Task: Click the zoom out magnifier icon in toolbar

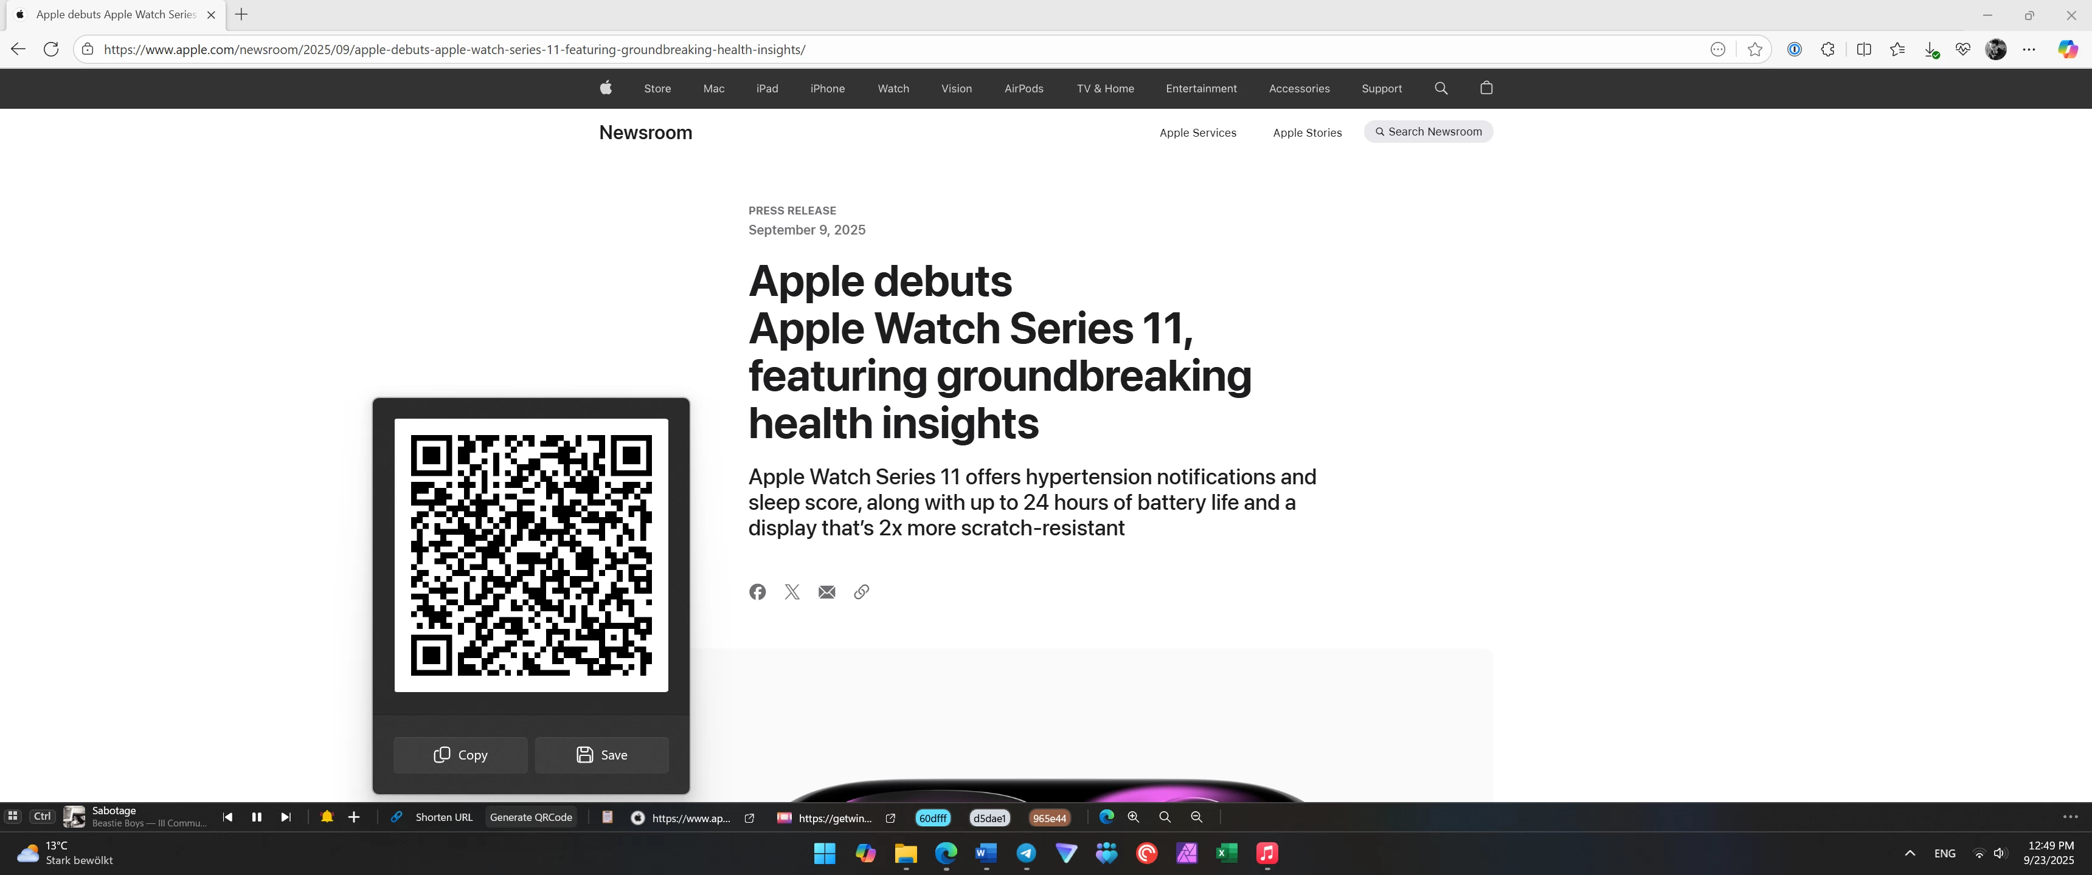Action: coord(1196,817)
